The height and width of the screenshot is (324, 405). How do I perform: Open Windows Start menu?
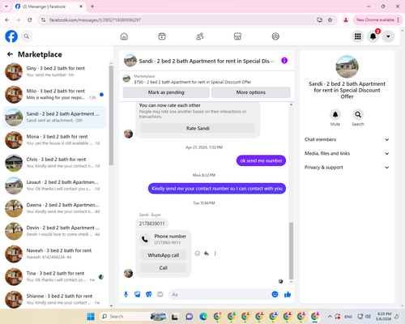tap(91, 317)
